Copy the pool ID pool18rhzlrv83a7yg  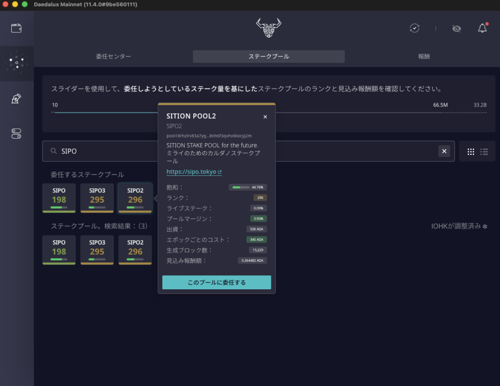click(209, 135)
